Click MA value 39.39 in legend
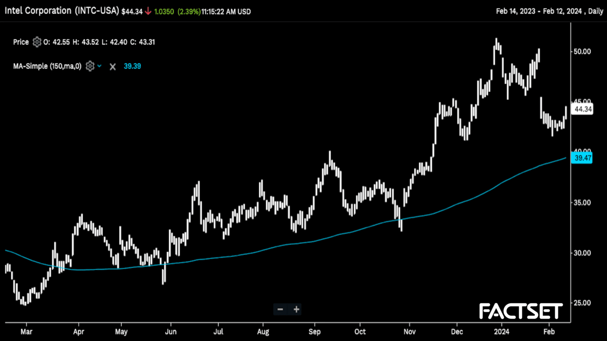Screen dimensions: 607x341 point(132,66)
